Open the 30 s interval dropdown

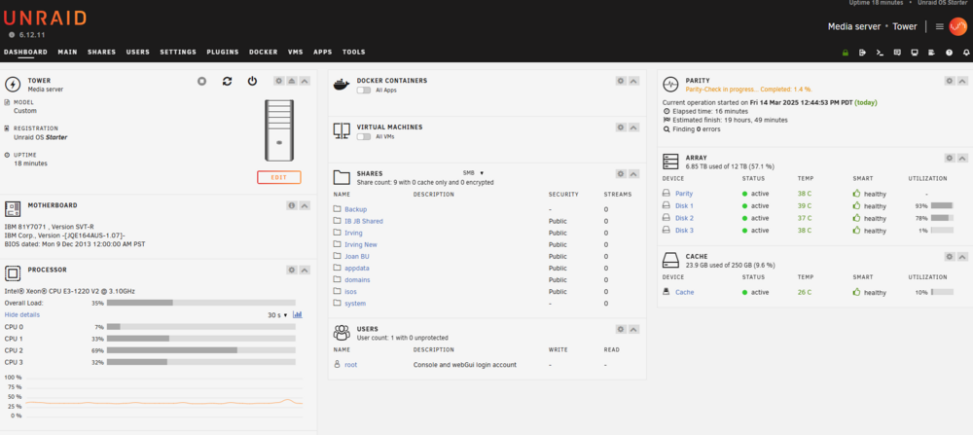tap(277, 315)
